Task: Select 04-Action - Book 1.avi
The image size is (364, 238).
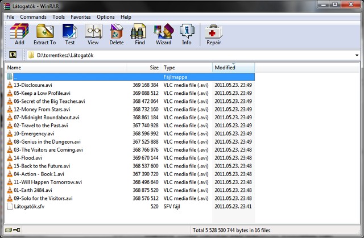Action: 39,174
